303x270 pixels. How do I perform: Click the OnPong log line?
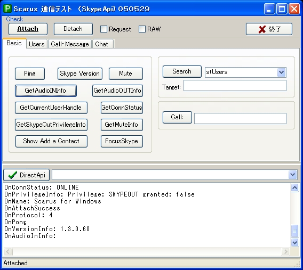[15, 222]
